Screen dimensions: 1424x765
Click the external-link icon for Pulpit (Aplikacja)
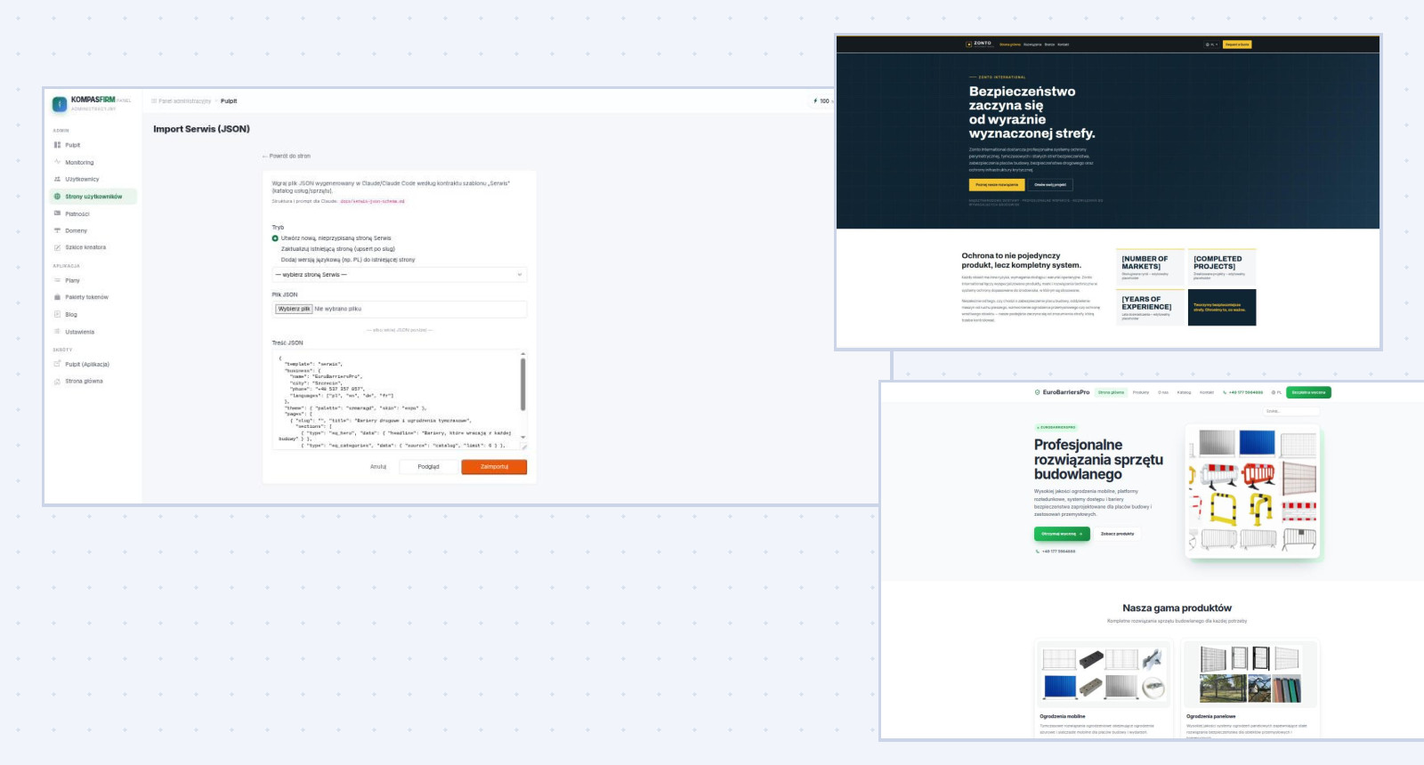pyautogui.click(x=58, y=364)
